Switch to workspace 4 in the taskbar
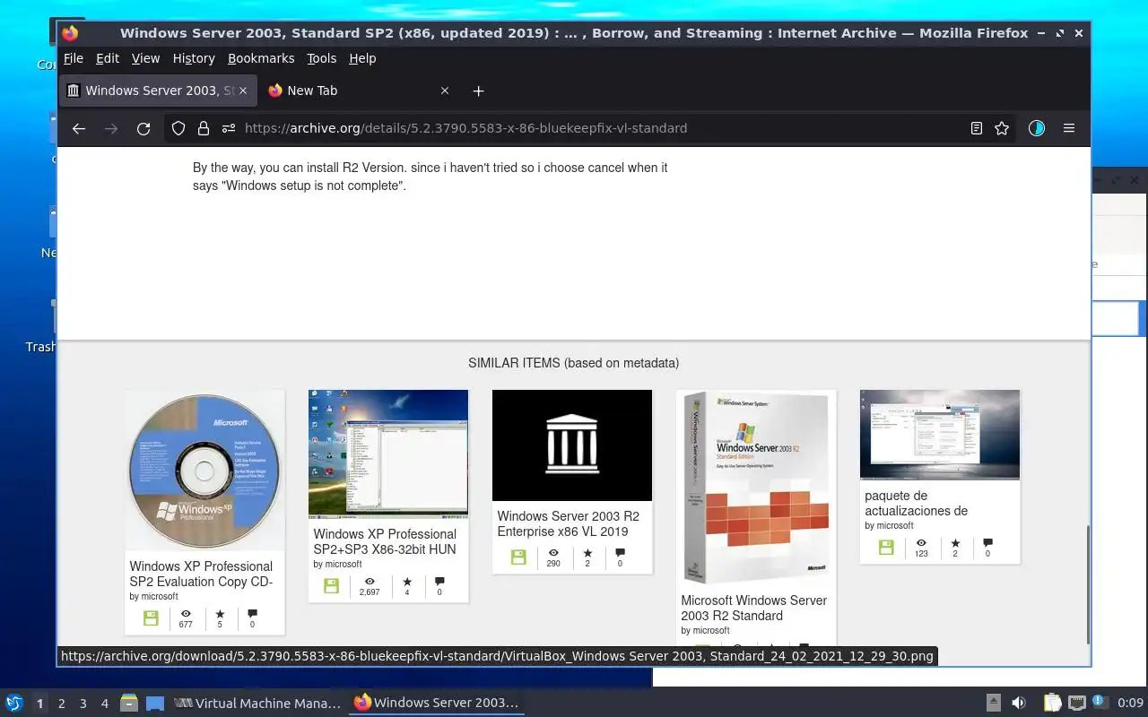The height and width of the screenshot is (717, 1148). tap(105, 704)
